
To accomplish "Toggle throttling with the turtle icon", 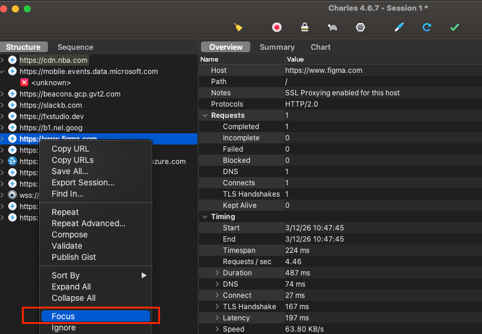I will 332,27.
